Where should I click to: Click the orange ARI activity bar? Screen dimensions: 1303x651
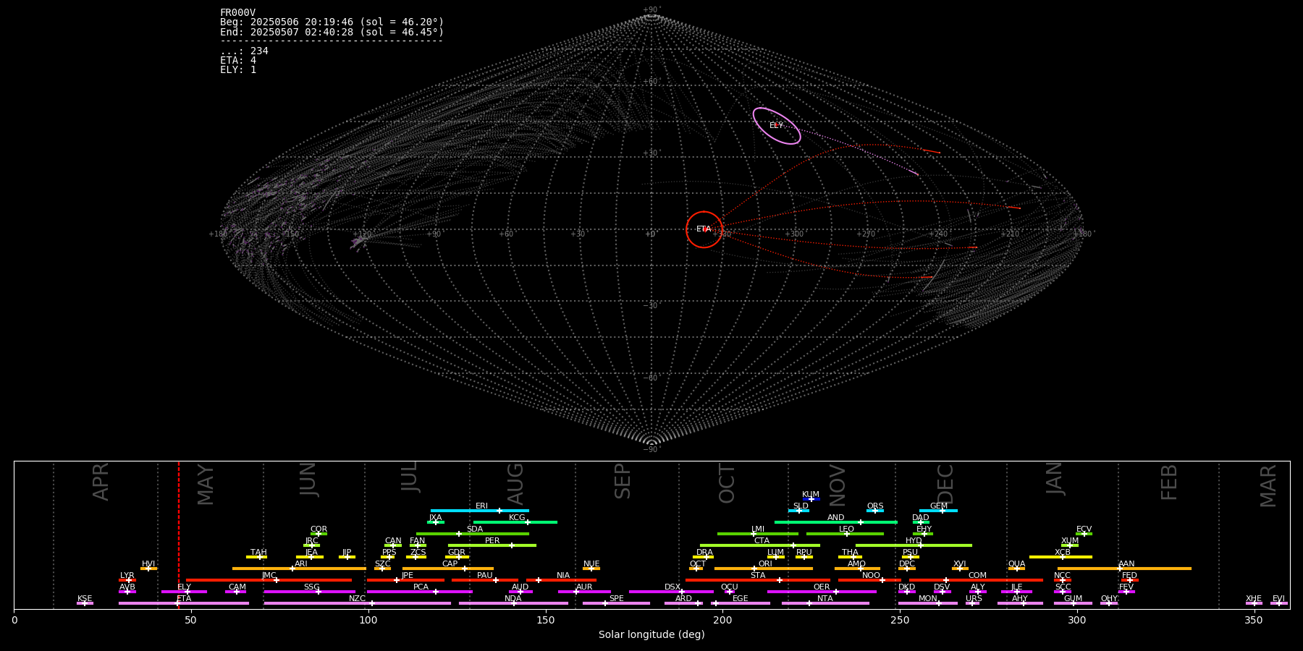coord(299,569)
